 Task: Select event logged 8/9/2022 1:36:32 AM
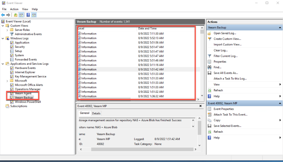click(138, 96)
